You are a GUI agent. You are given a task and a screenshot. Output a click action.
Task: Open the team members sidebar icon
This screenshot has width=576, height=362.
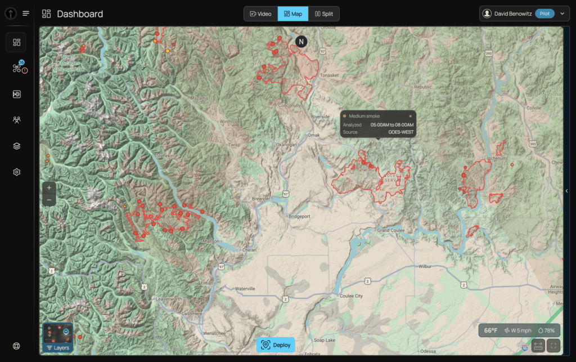point(16,120)
